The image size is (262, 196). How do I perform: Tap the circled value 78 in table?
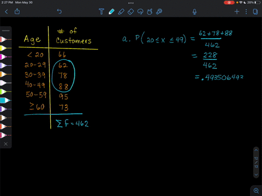[63, 75]
